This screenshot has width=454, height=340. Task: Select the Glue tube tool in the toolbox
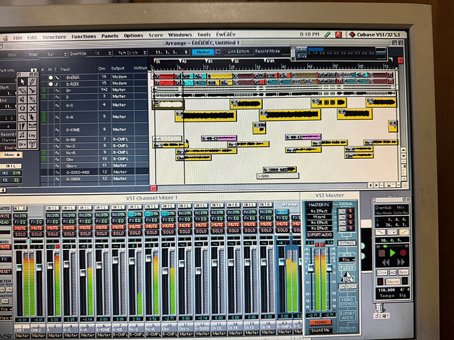pyautogui.click(x=32, y=100)
